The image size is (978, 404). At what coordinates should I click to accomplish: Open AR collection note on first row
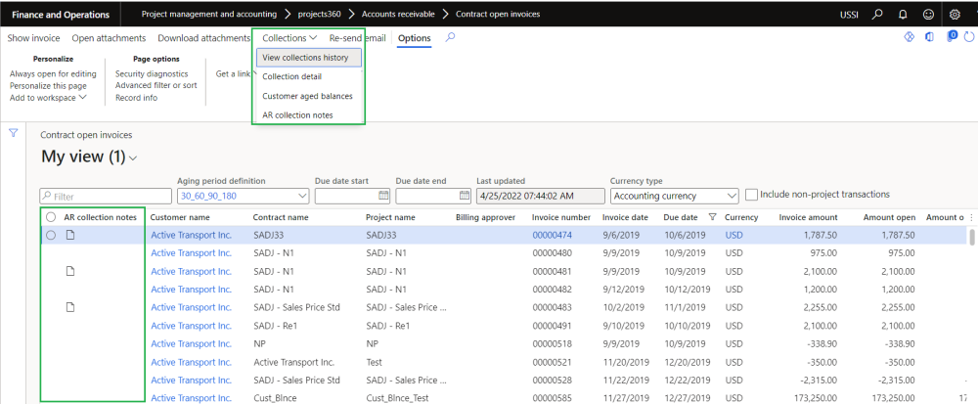(x=69, y=235)
